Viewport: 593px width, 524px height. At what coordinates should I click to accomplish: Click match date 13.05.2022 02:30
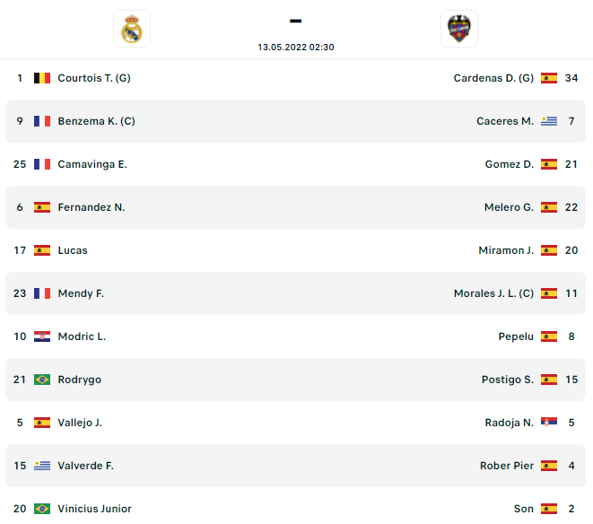[296, 48]
